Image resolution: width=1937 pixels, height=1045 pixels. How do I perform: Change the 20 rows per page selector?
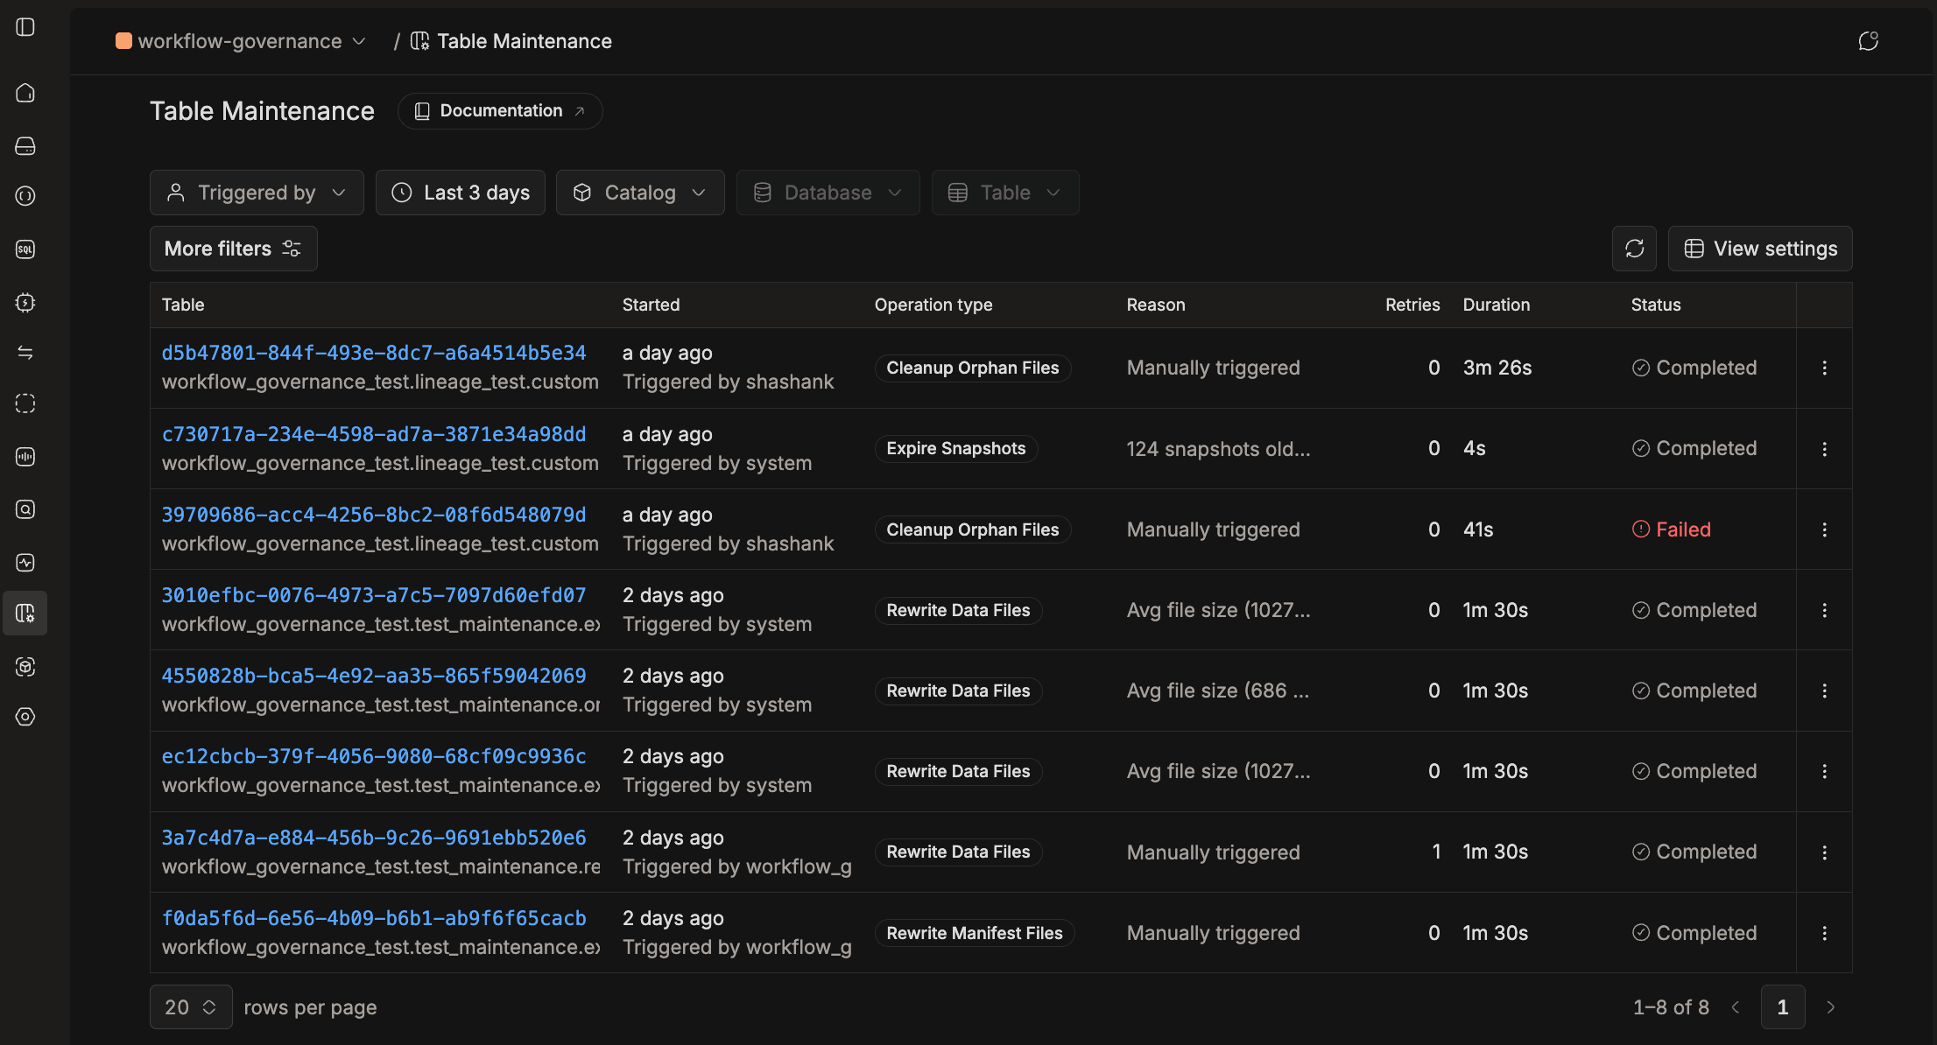[x=191, y=1006]
